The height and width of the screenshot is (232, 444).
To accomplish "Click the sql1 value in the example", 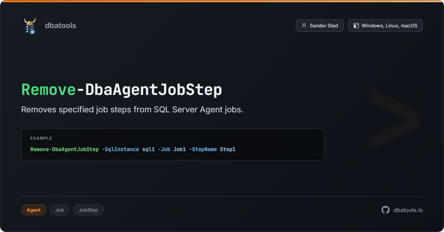I will tap(148, 149).
